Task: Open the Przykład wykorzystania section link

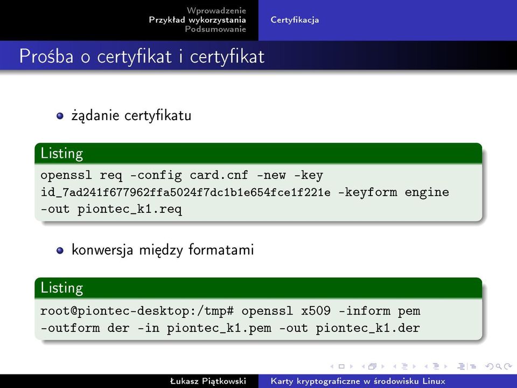Action: coord(198,20)
